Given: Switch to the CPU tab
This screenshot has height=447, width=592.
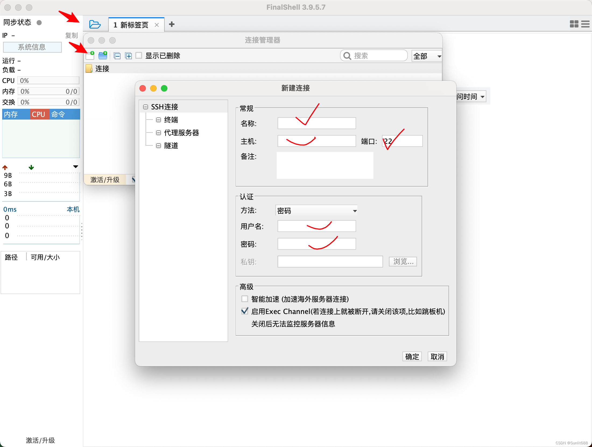Looking at the screenshot, I should (x=39, y=114).
